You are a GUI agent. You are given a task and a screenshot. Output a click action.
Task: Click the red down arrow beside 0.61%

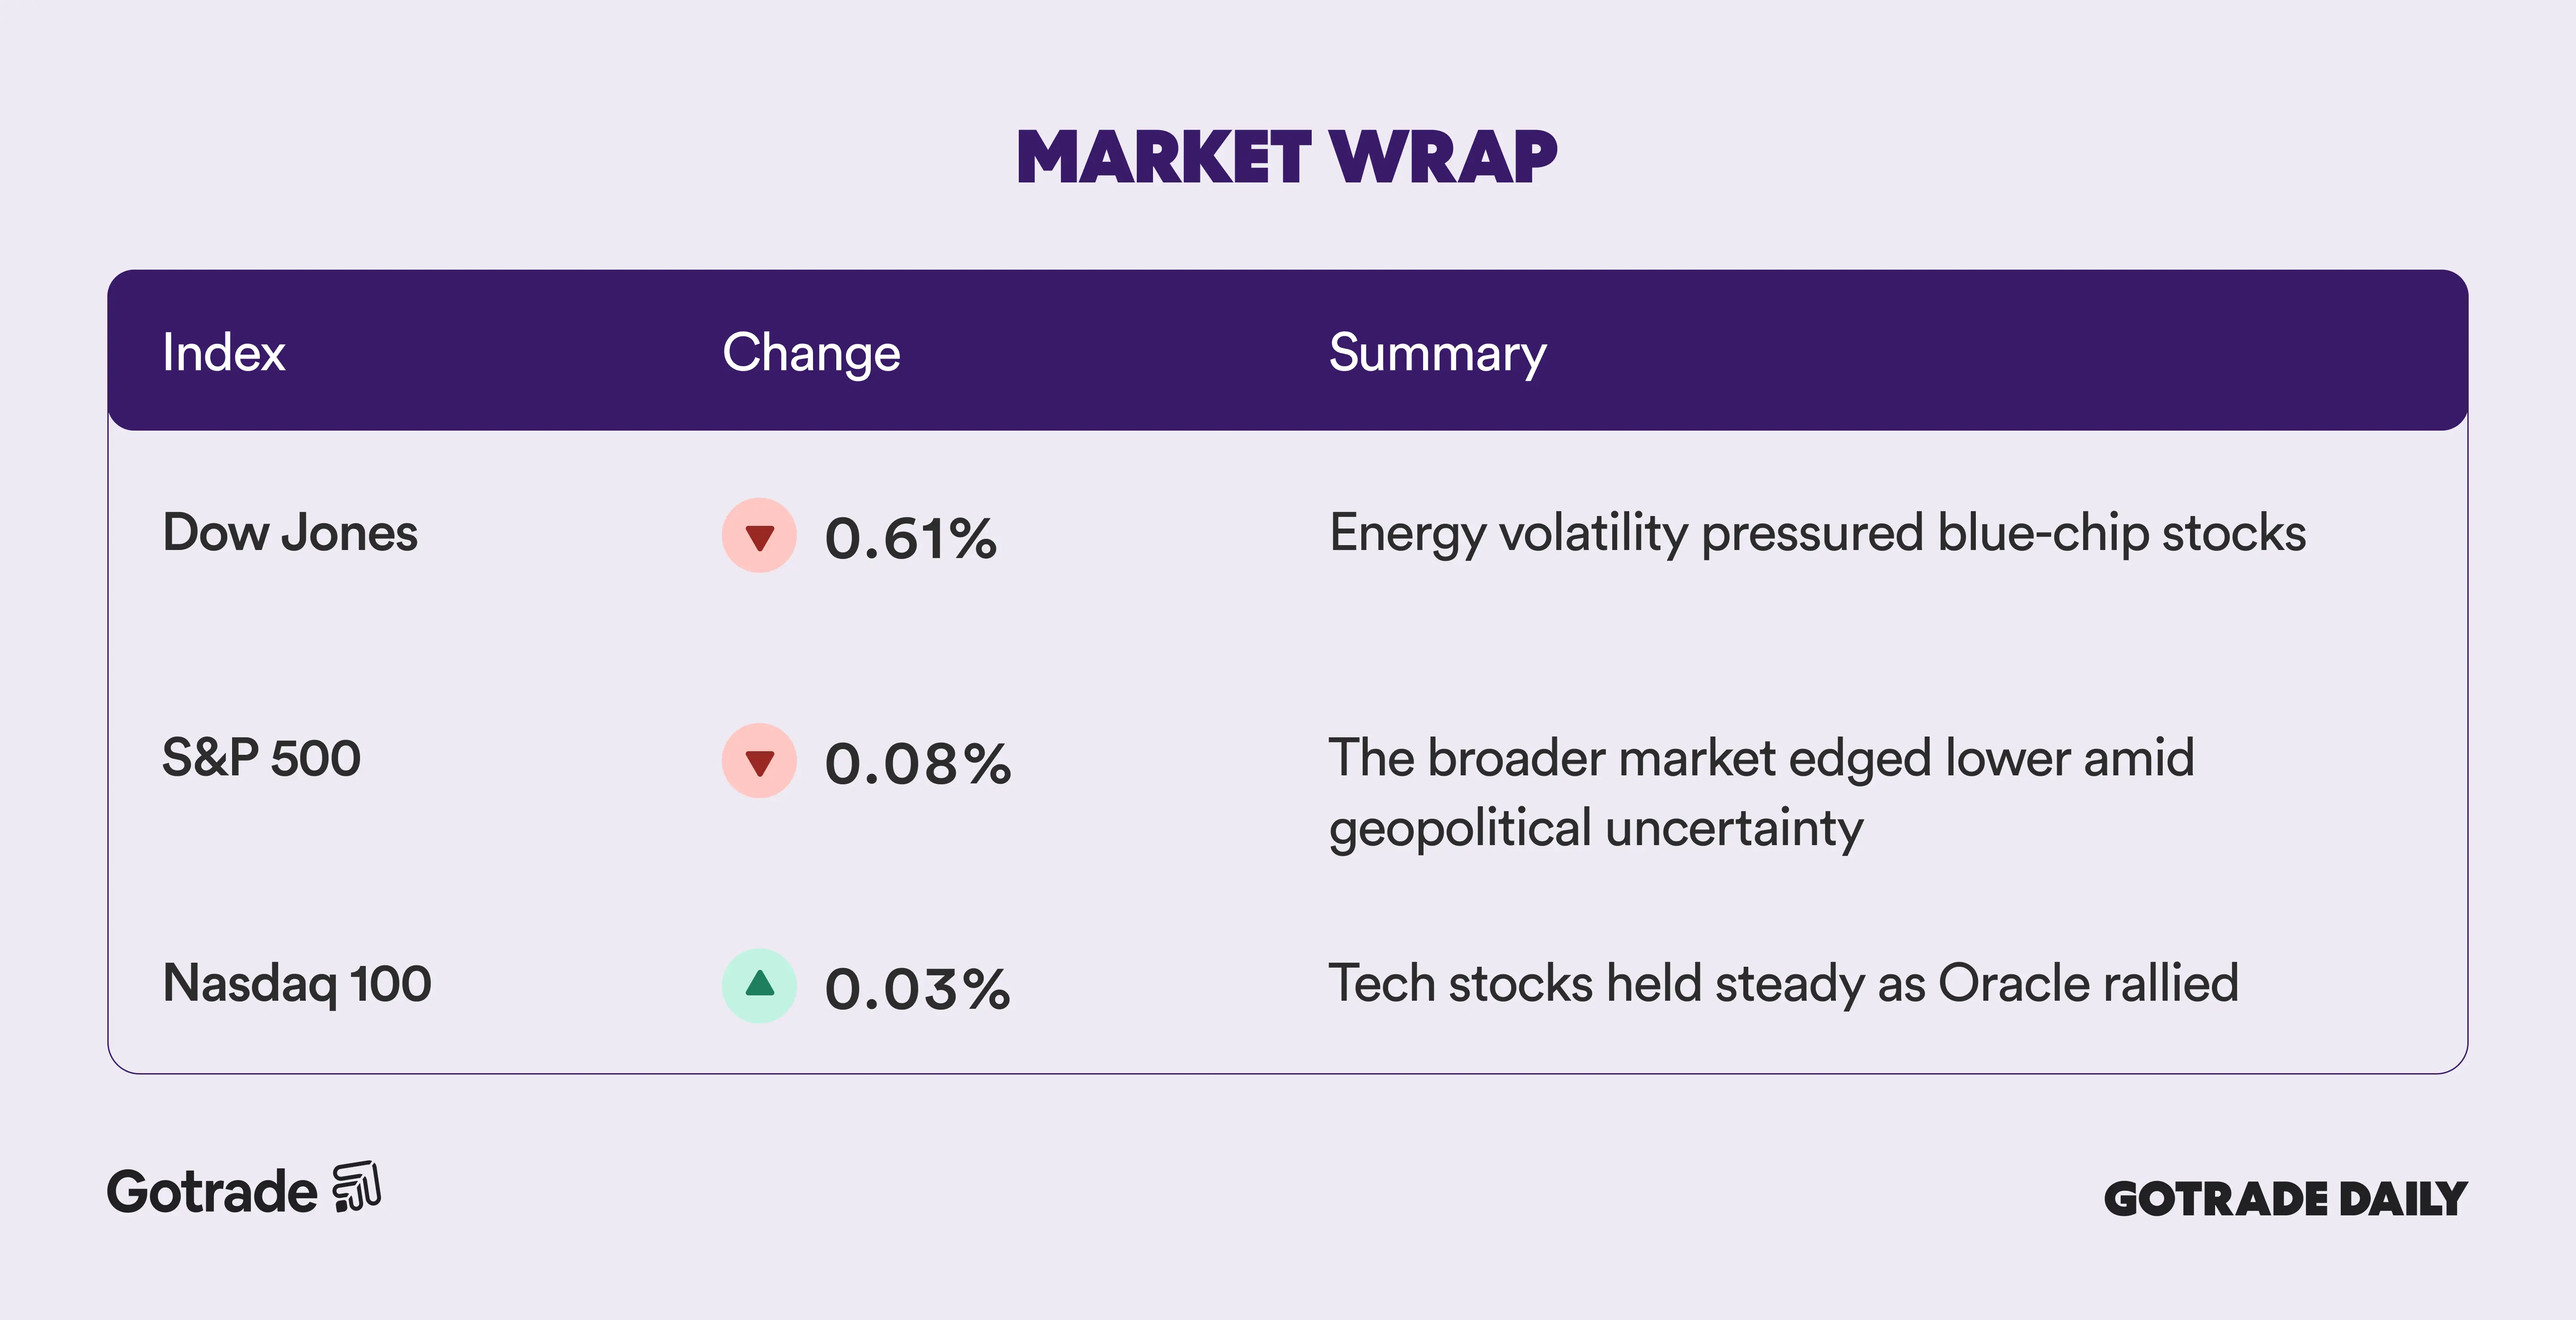pyautogui.click(x=759, y=536)
